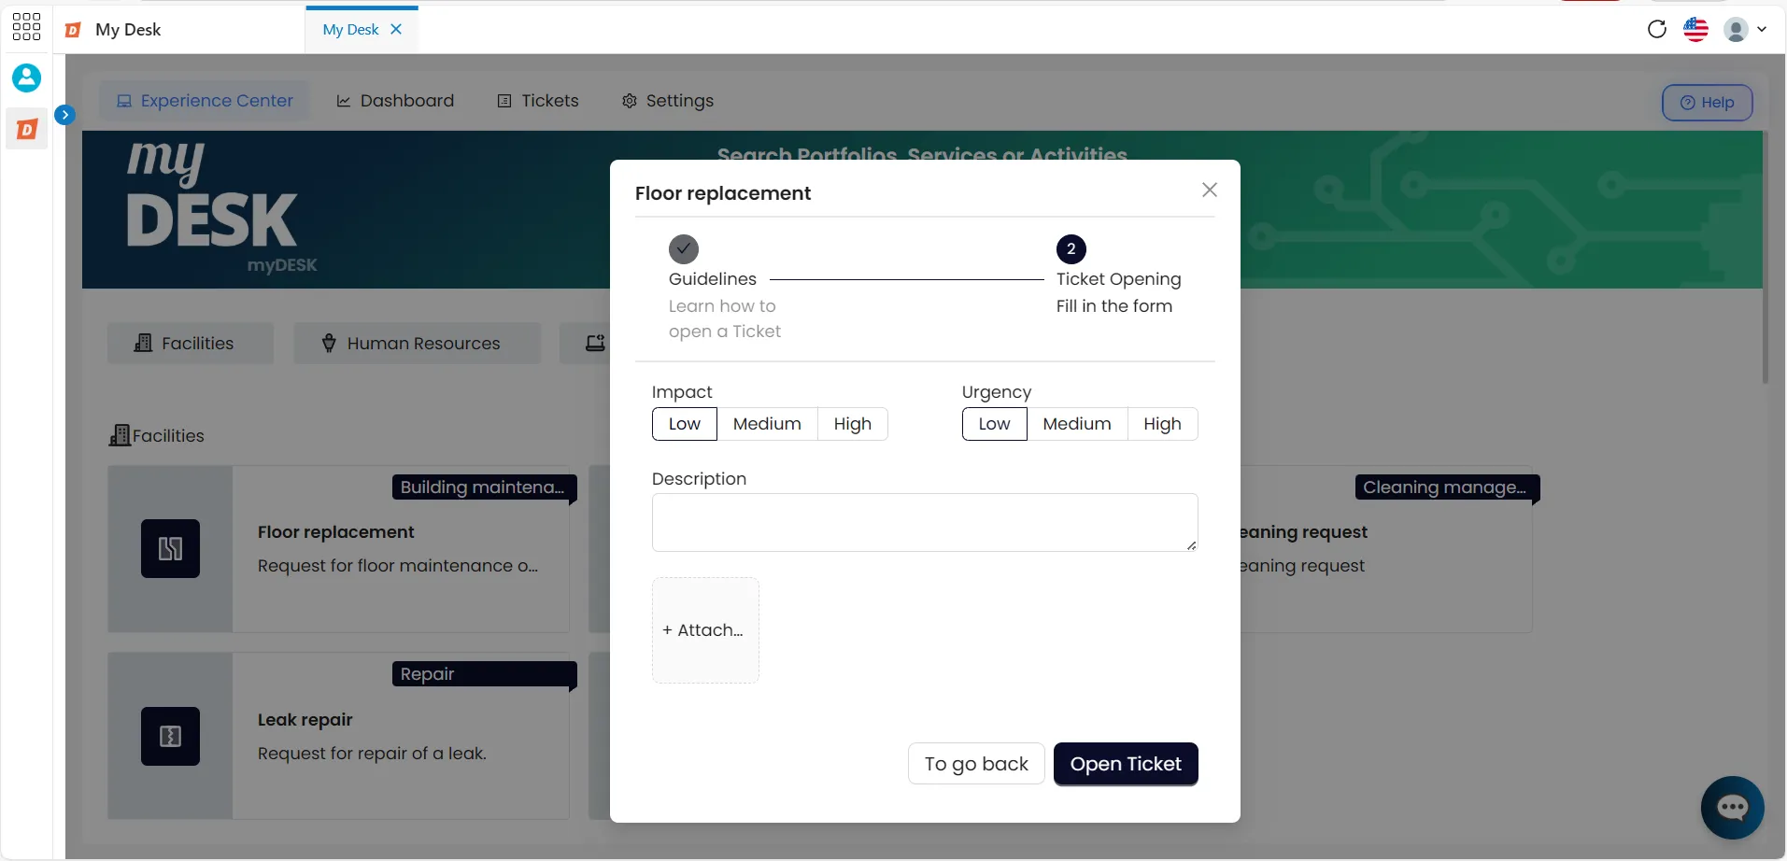Select the Facilities category tab
Viewport: 1787px width, 861px height.
click(191, 344)
